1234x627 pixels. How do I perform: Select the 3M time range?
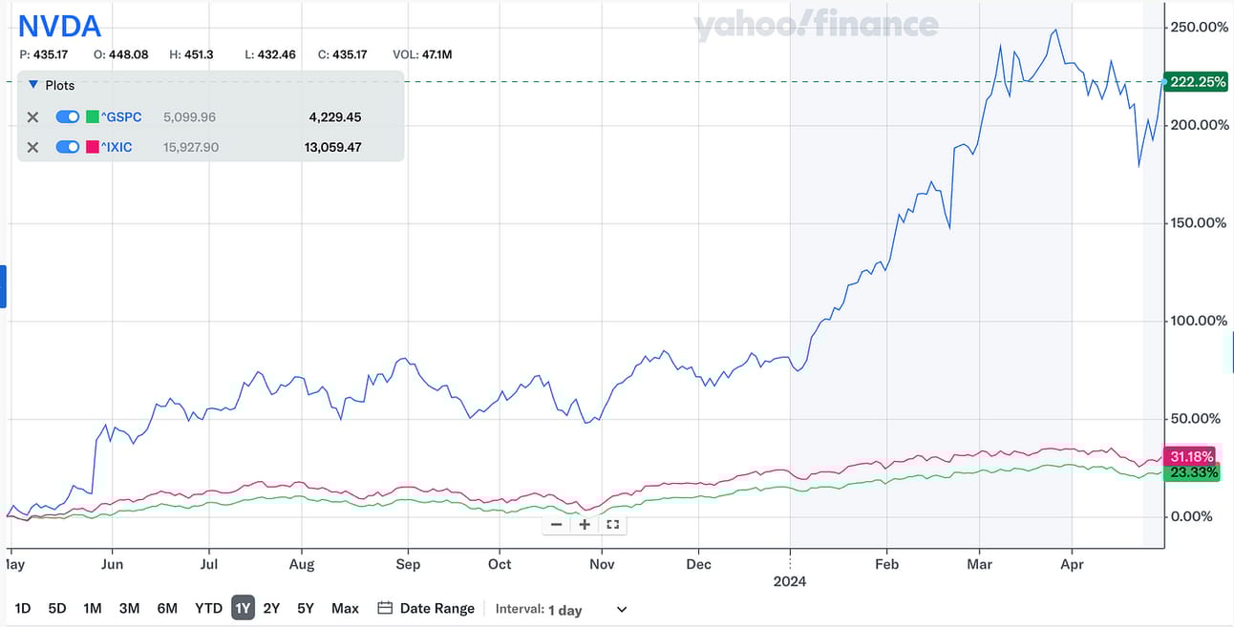(129, 608)
